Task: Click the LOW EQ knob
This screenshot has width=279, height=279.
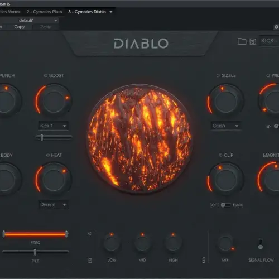Action: 112,243
